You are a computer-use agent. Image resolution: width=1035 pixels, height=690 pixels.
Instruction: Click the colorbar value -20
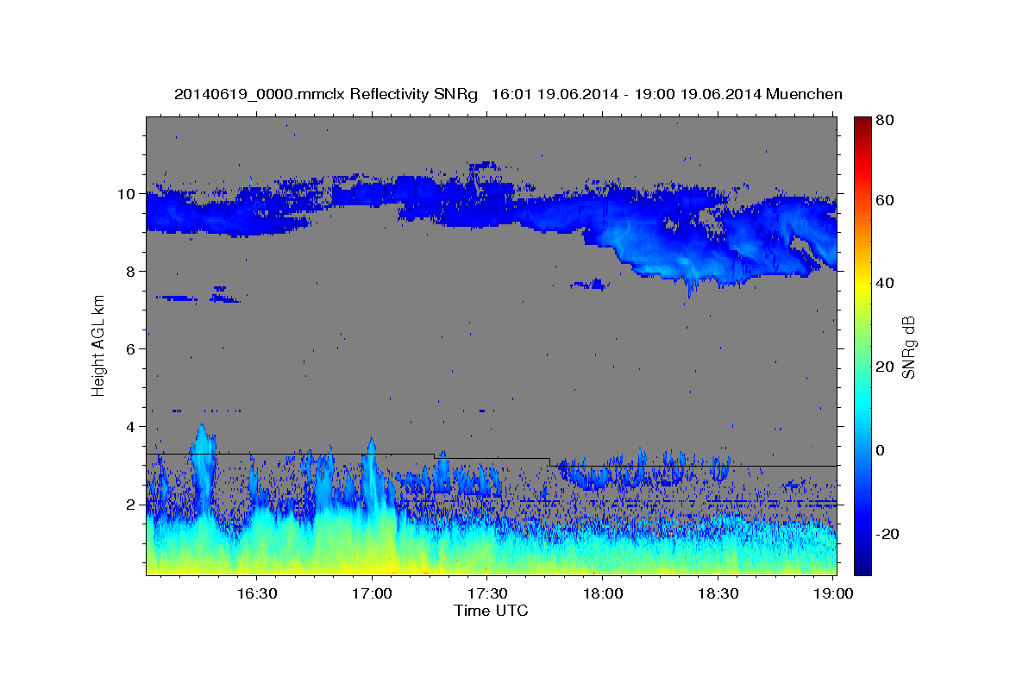888,534
